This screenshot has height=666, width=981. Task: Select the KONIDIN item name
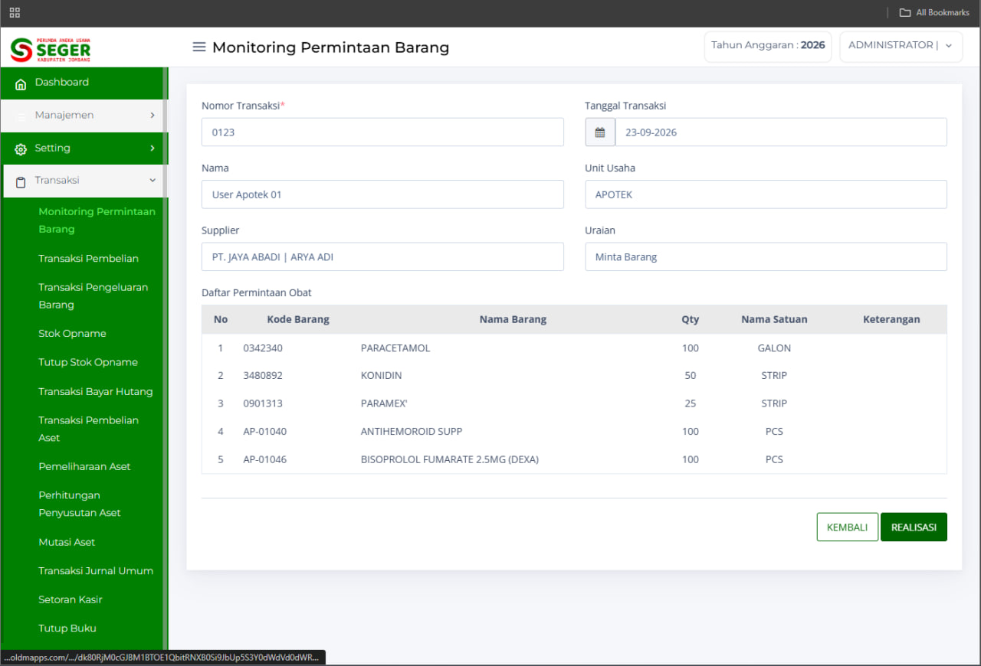381,376
